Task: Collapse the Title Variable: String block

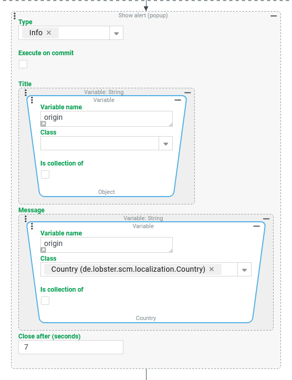Action: pyautogui.click(x=187, y=93)
